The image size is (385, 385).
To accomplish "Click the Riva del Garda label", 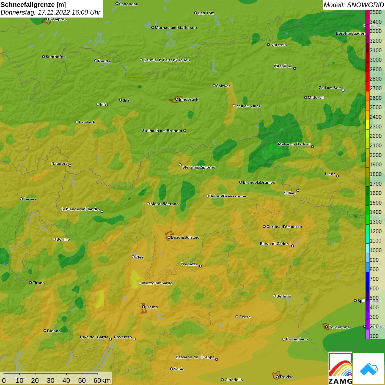I will (94, 337).
